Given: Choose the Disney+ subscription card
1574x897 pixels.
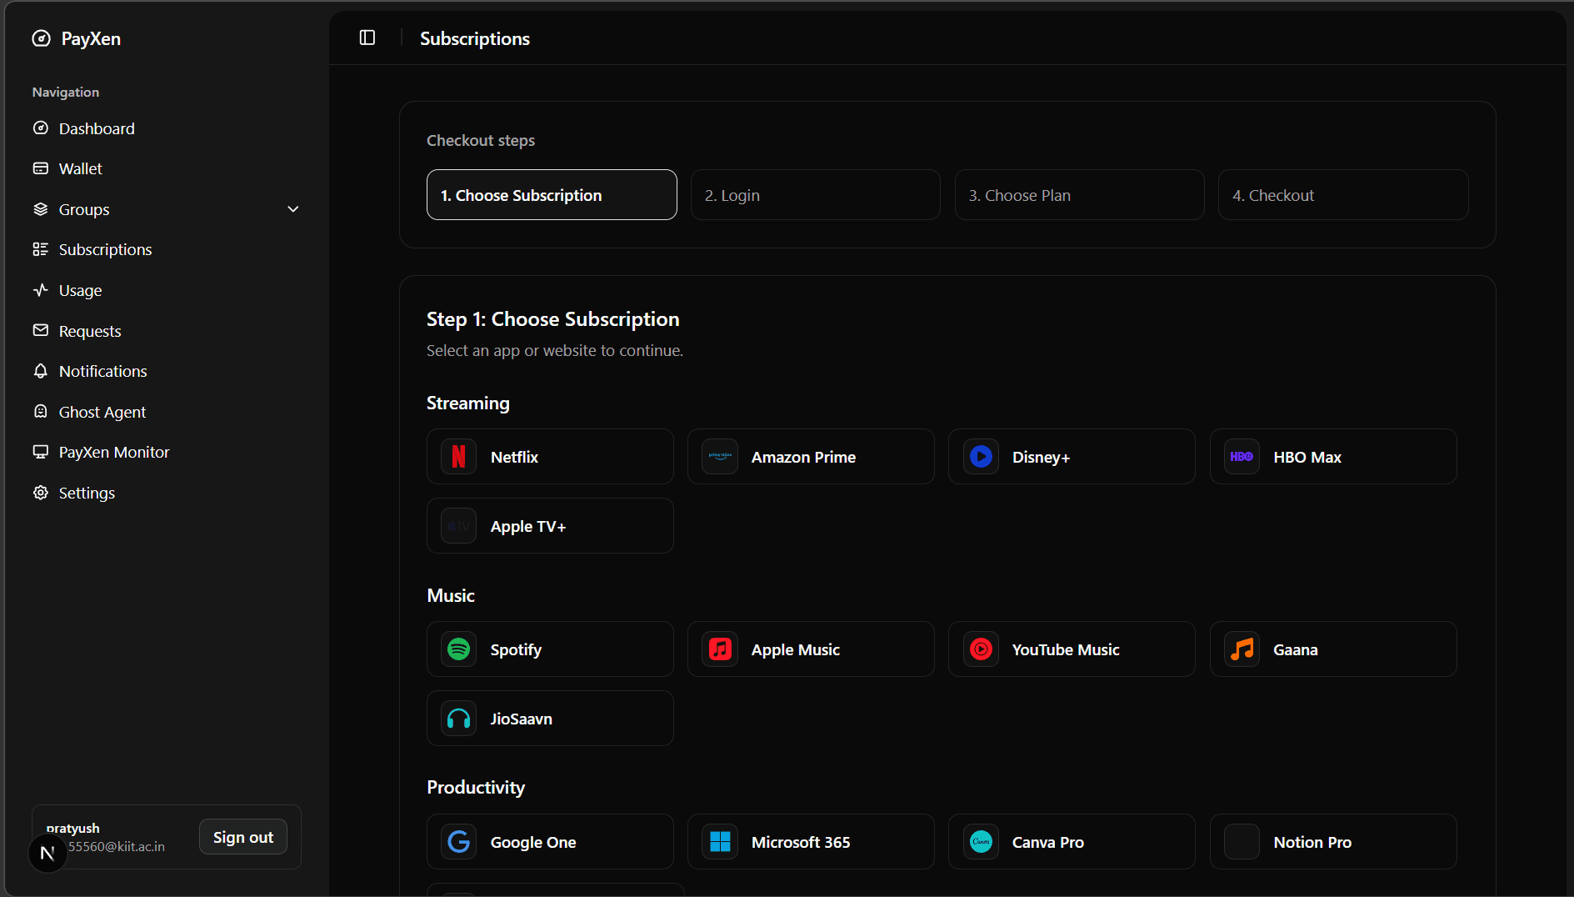Looking at the screenshot, I should pos(1072,457).
